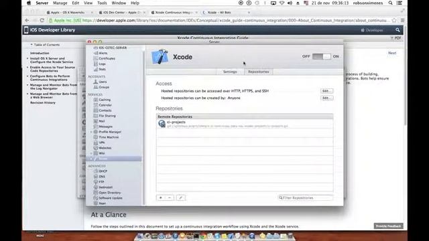Open Logs in the Server sidebar
The height and width of the screenshot is (241, 429).
[102, 64]
